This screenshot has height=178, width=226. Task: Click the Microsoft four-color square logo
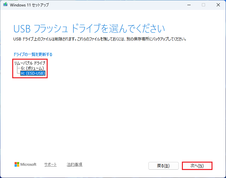pos(17,165)
